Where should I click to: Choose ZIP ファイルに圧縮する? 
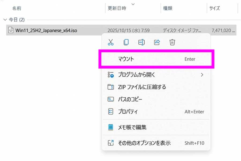pos(142,87)
